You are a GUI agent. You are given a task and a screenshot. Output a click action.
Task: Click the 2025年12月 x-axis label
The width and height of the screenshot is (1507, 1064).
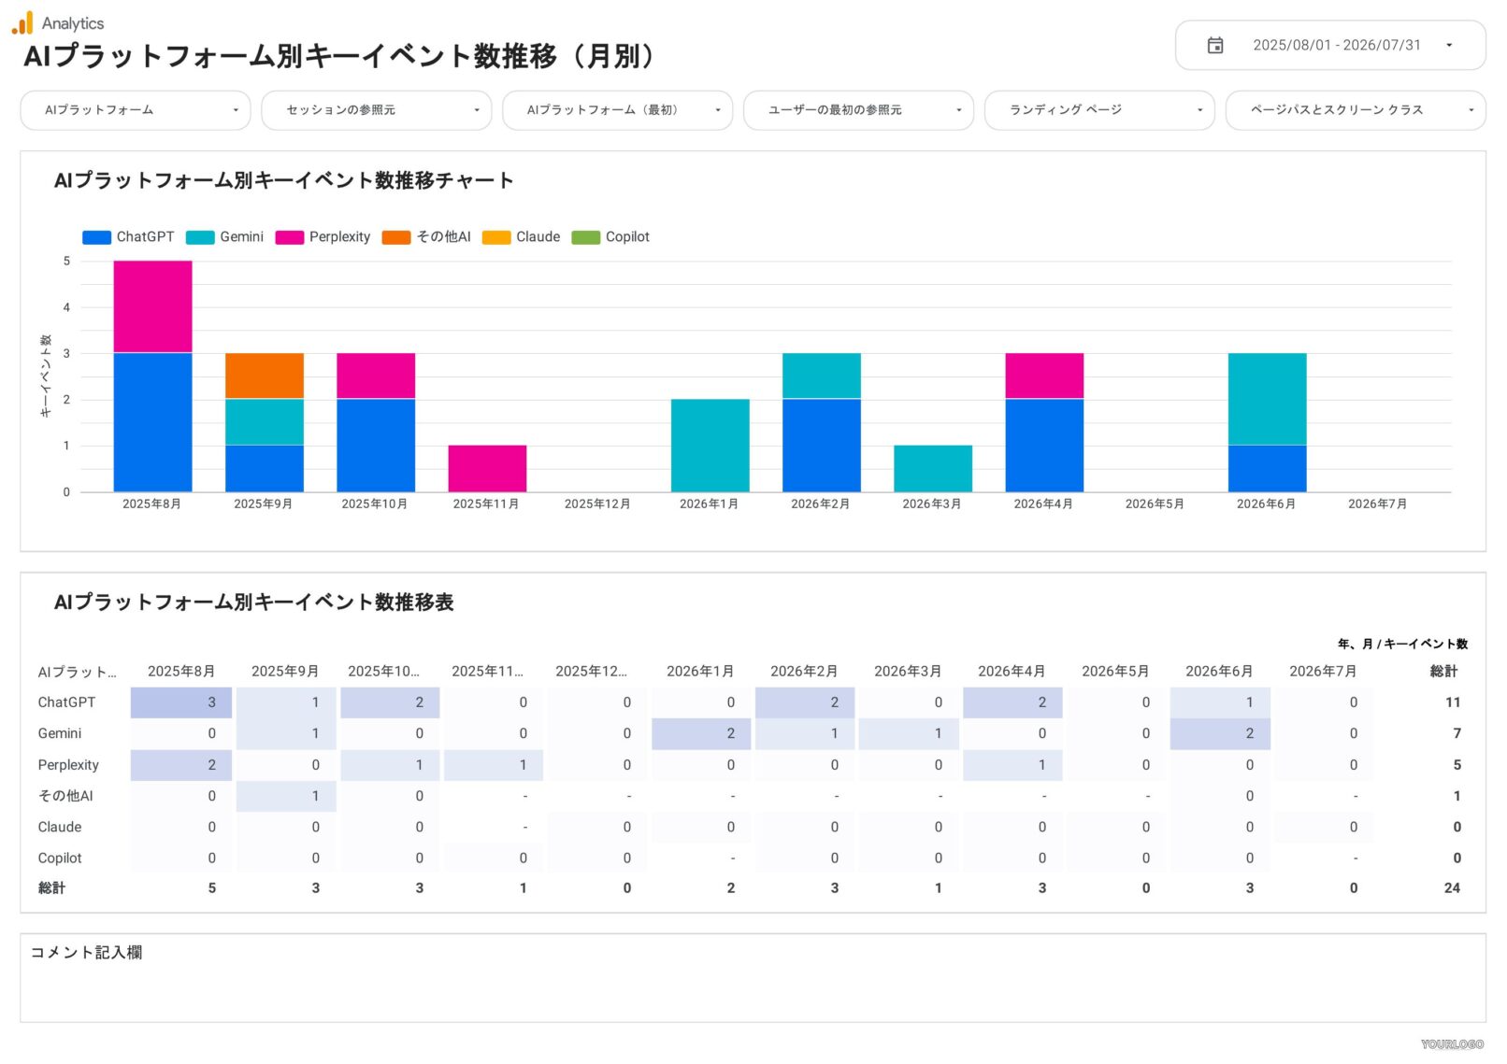597,504
